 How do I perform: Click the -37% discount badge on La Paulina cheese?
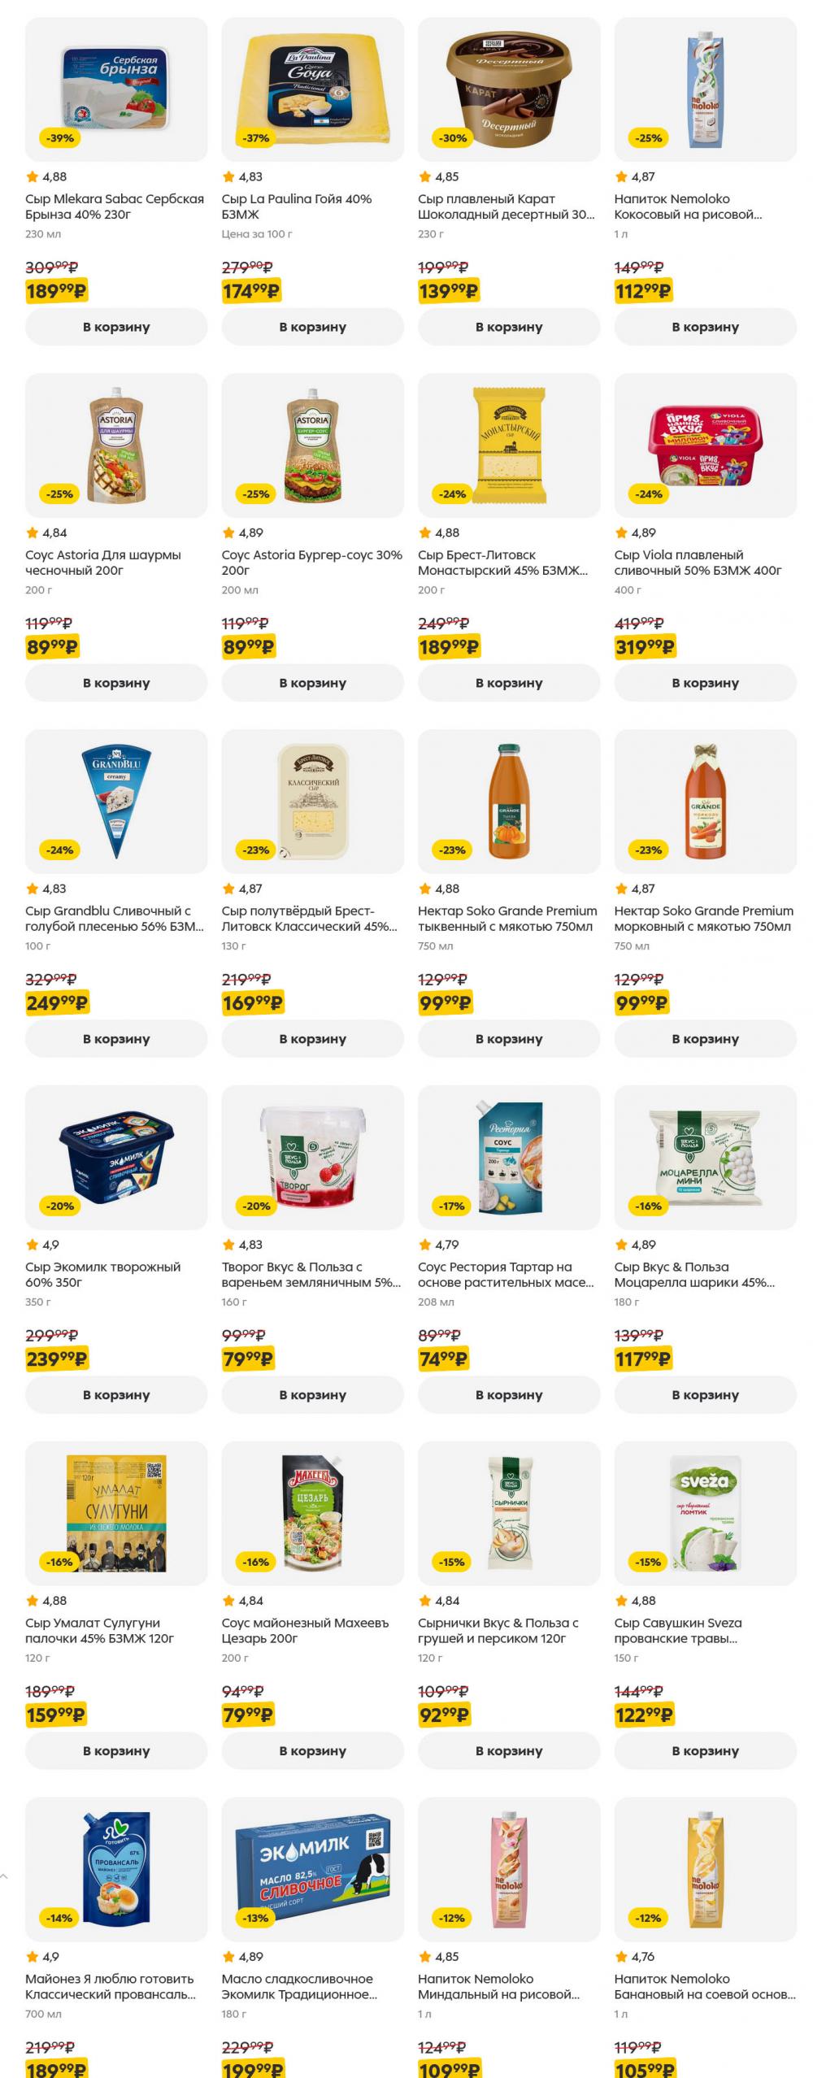[x=256, y=138]
